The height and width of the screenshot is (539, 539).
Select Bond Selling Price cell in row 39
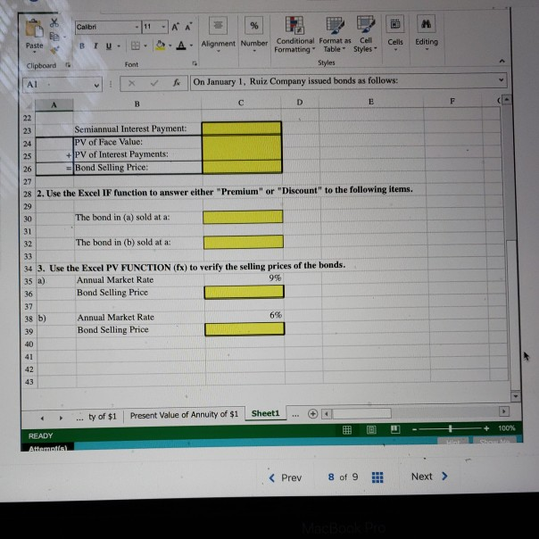pos(245,329)
